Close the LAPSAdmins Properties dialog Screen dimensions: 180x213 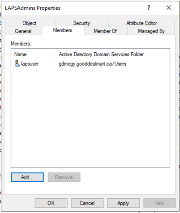tap(169, 8)
